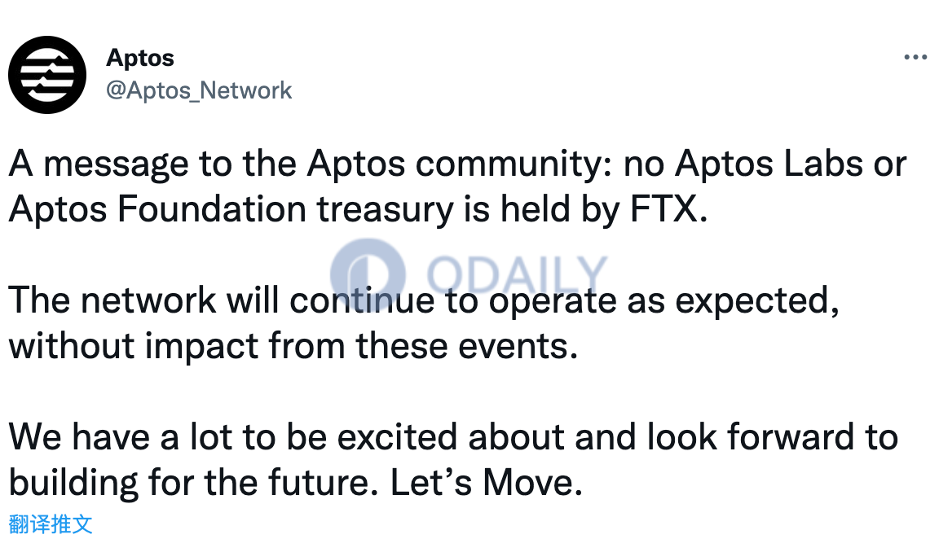
Task: Click 'The network will' sentence start
Action: 143,300
